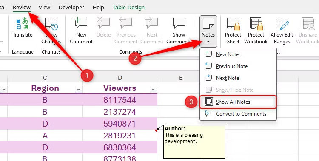The image size is (319, 161).
Task: Click Protect Sheet icon
Action: click(233, 24)
